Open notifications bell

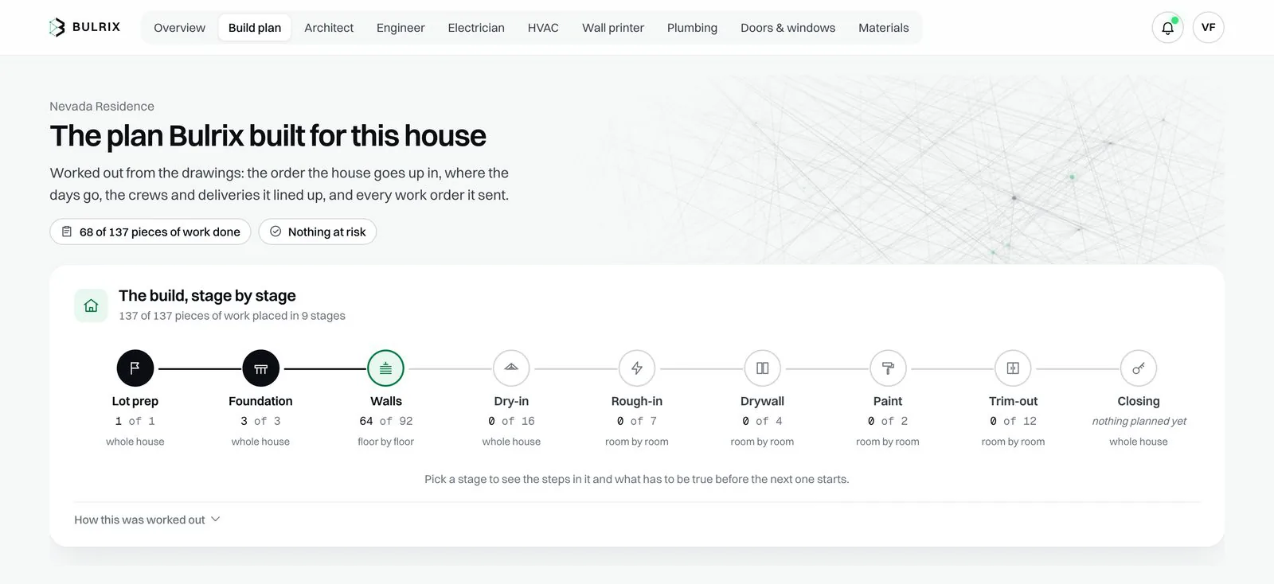point(1167,28)
